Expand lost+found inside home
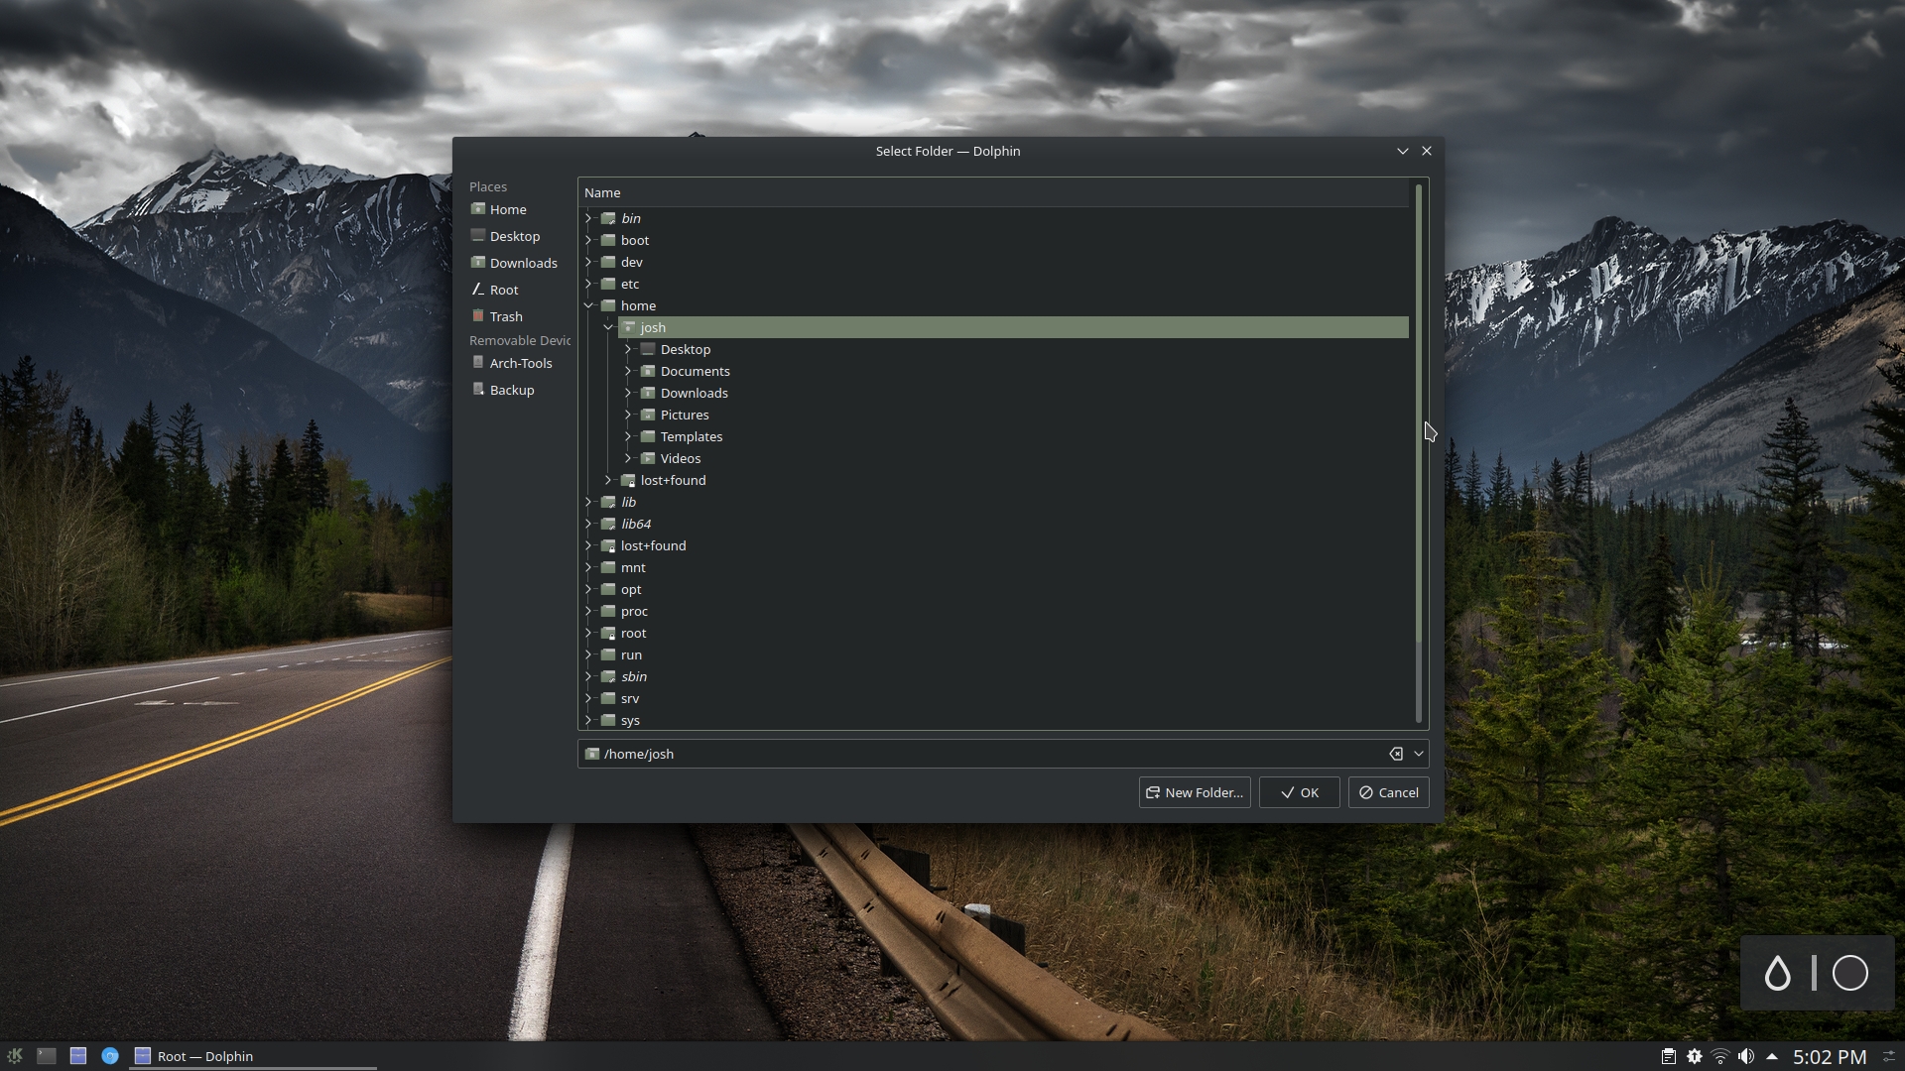Image resolution: width=1905 pixels, height=1071 pixels. pos(608,480)
